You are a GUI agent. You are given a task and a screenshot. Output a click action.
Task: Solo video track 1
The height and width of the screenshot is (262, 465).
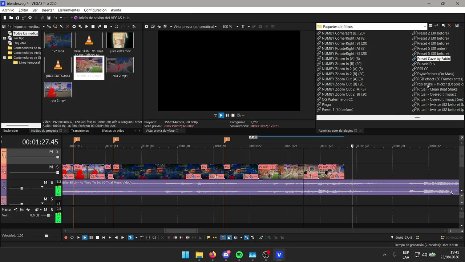tap(57, 151)
